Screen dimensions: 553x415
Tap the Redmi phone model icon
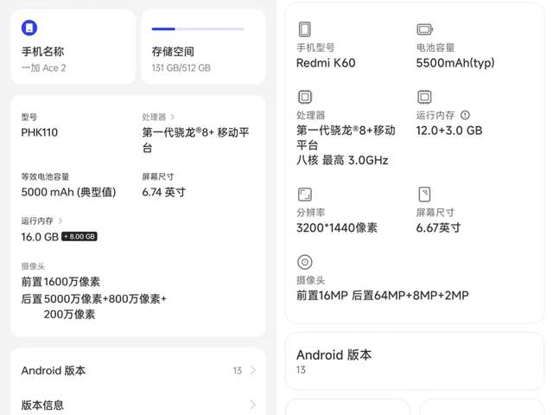[304, 29]
